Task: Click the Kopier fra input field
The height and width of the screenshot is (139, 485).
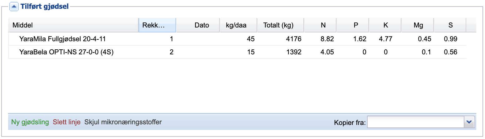Action: 416,122
